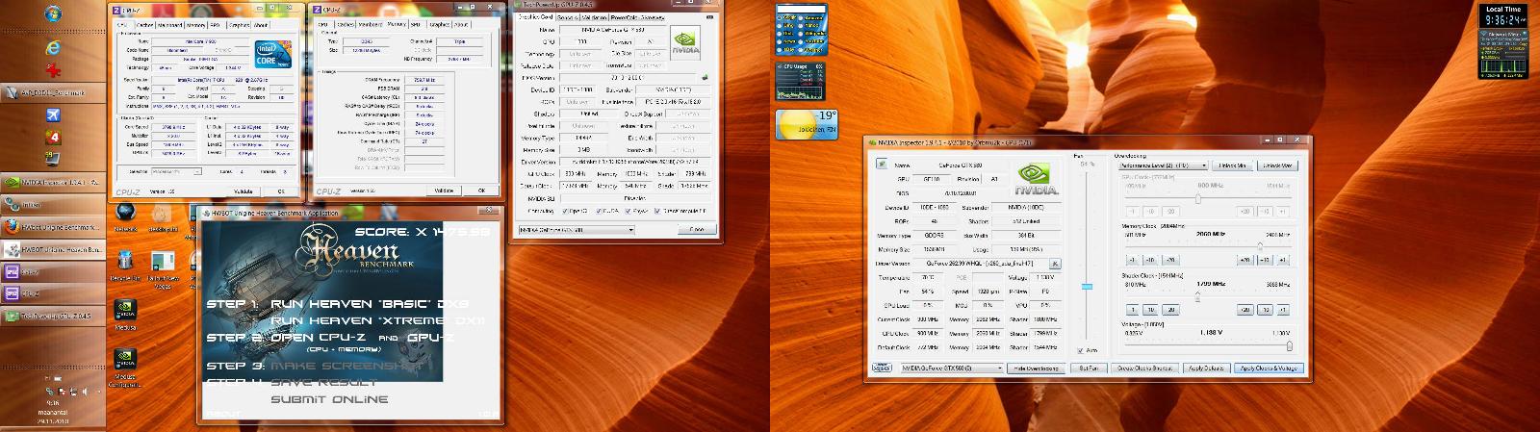Open the red number 4 taskbar icon
1540x432 pixels.
click(52, 137)
